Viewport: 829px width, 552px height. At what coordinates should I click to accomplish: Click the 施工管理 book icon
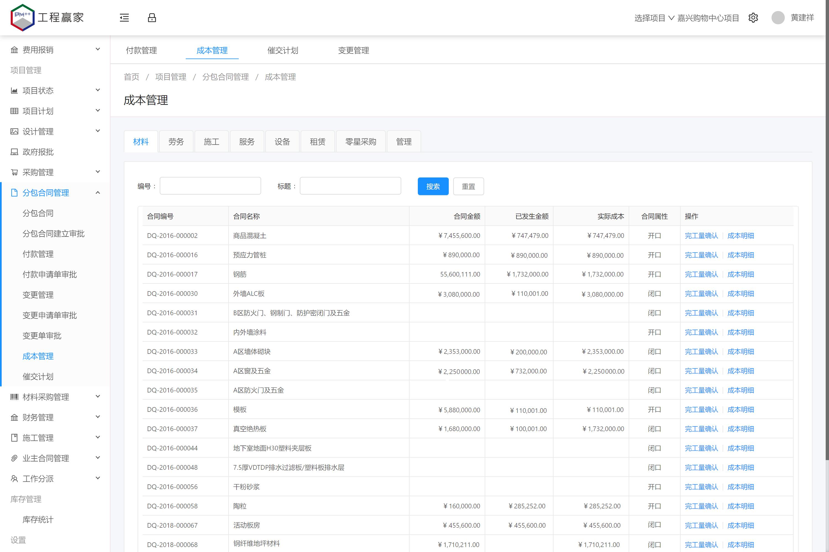(14, 437)
